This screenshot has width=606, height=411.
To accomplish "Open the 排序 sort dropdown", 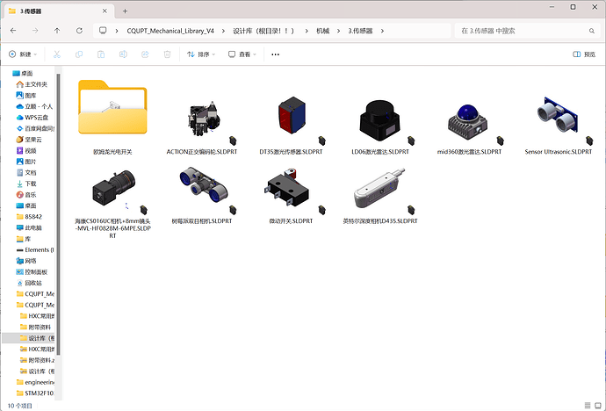I will pyautogui.click(x=201, y=54).
